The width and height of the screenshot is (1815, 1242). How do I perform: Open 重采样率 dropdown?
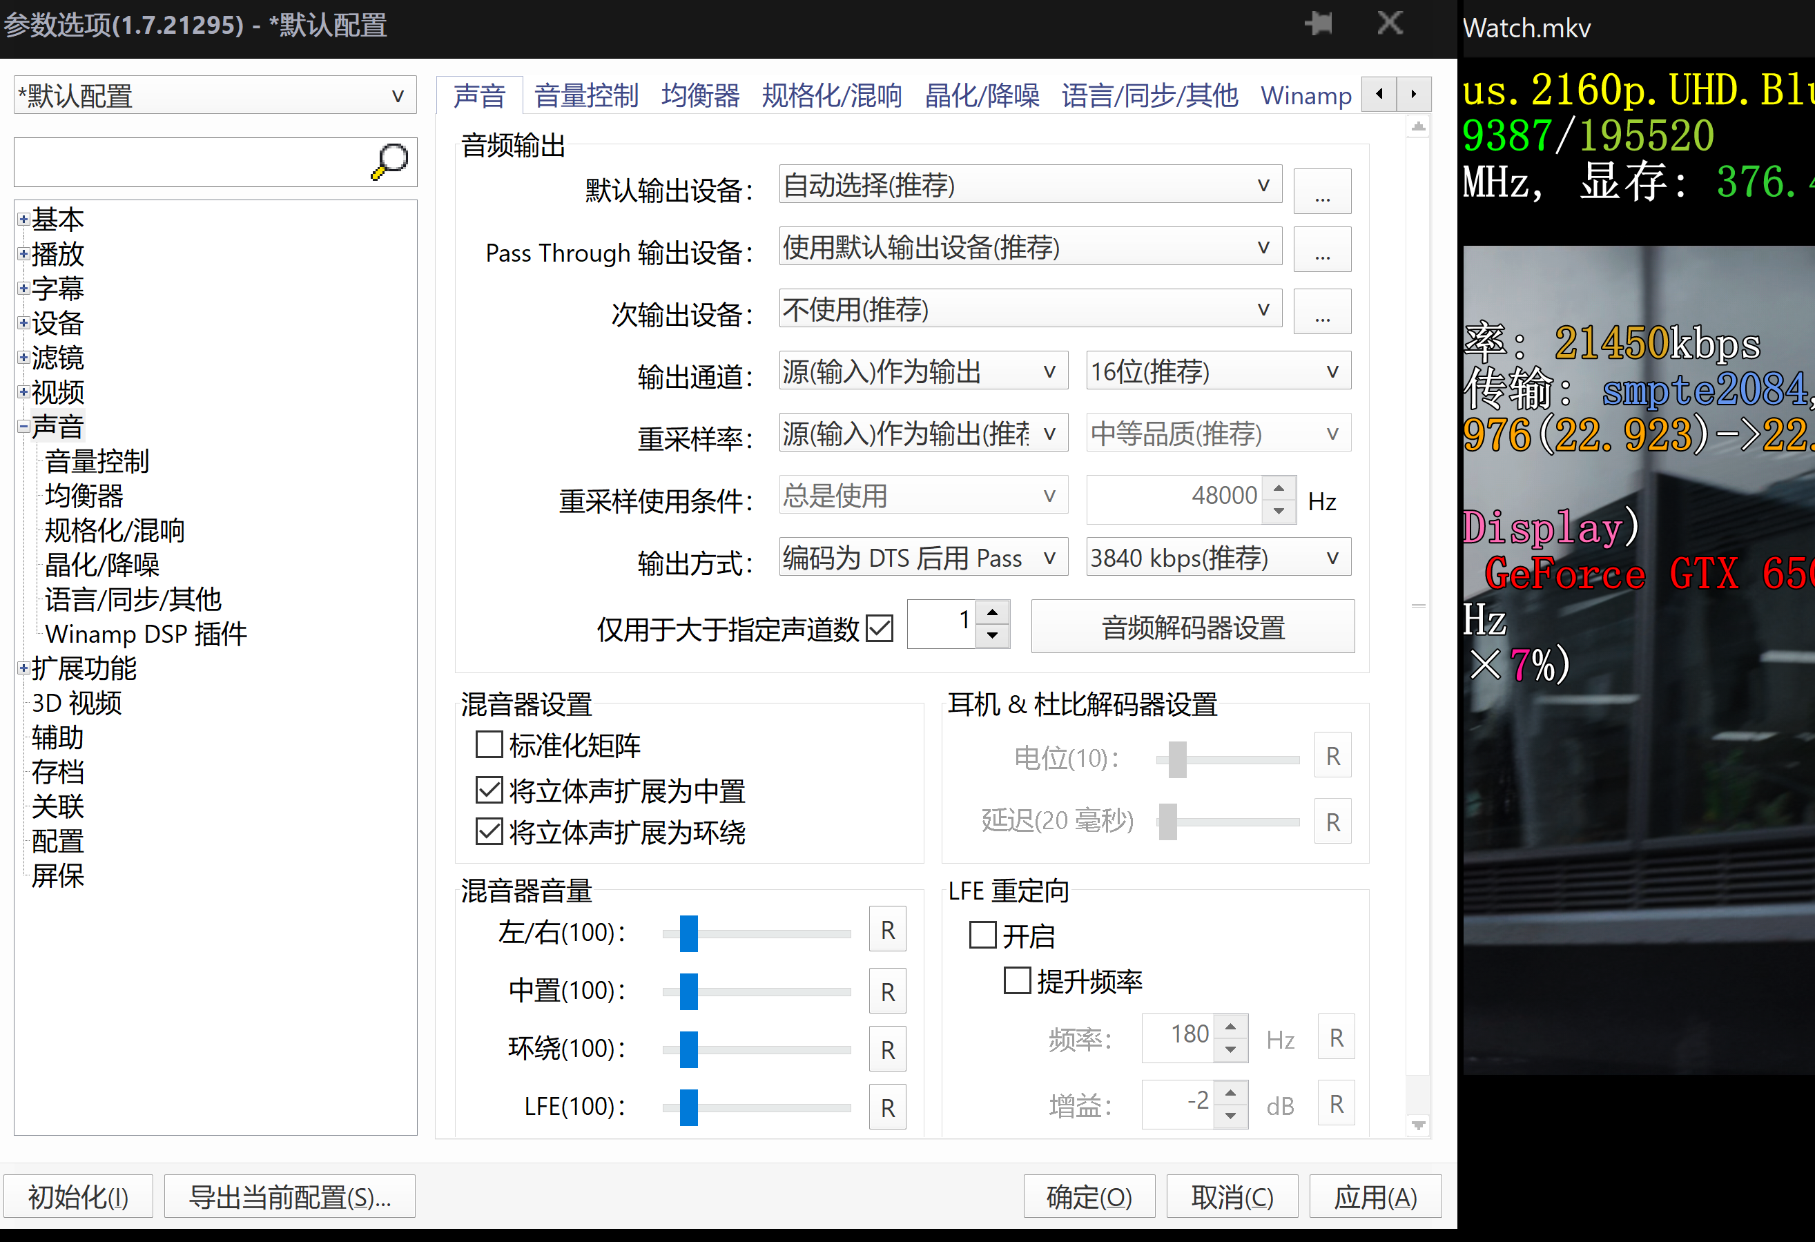tap(923, 433)
